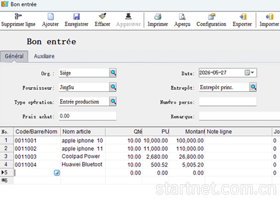Click the PU column header

156,132
